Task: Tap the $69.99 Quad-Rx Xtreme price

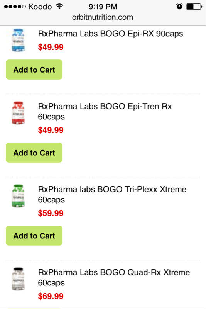Action: coord(51,296)
